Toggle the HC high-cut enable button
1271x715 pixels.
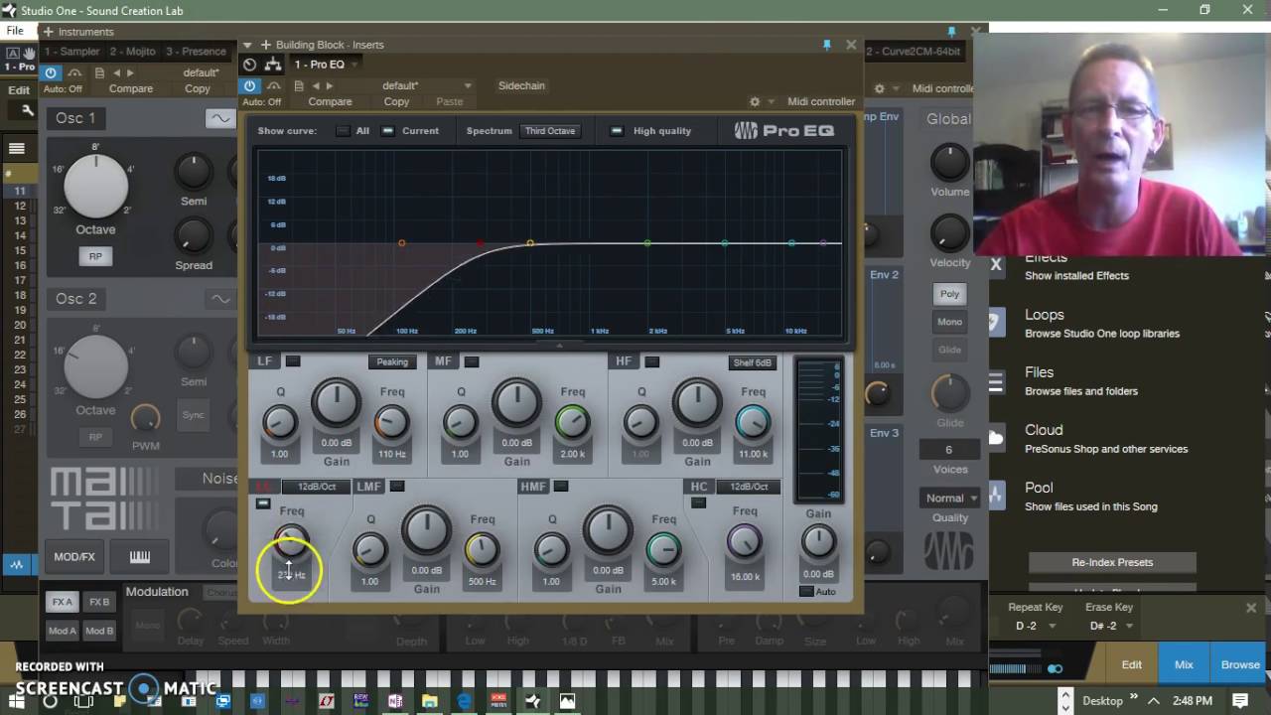coord(698,502)
